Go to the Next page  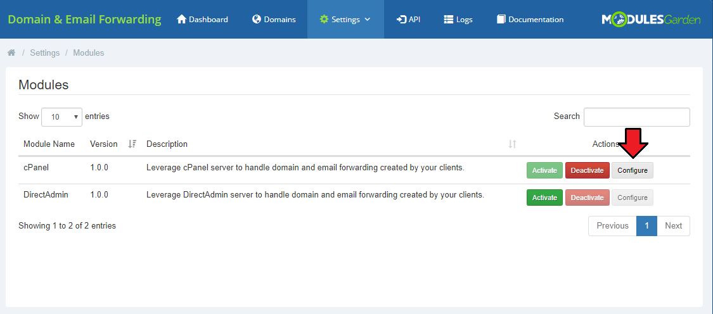point(674,226)
